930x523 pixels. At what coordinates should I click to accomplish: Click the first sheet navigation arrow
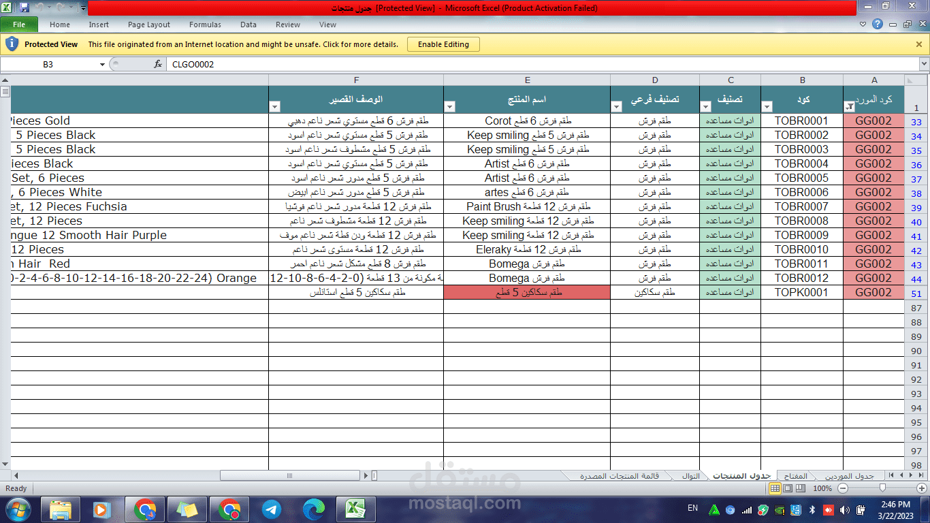[x=893, y=475]
